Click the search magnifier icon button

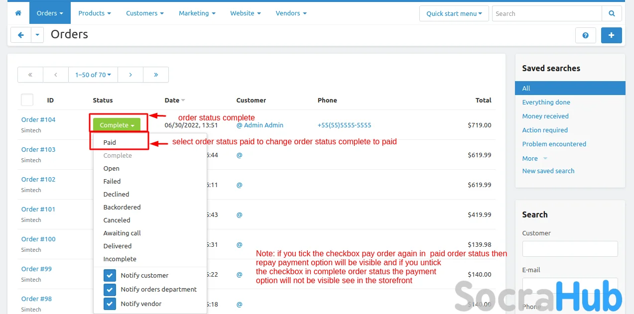tap(611, 13)
